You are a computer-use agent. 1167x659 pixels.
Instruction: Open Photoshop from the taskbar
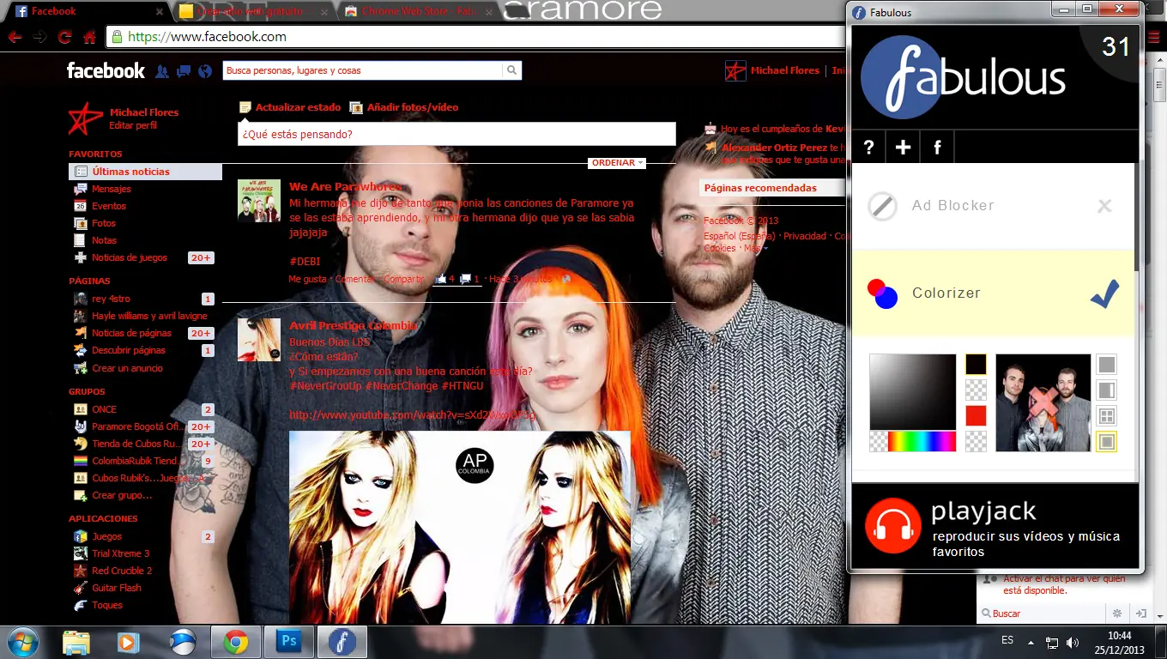point(287,641)
